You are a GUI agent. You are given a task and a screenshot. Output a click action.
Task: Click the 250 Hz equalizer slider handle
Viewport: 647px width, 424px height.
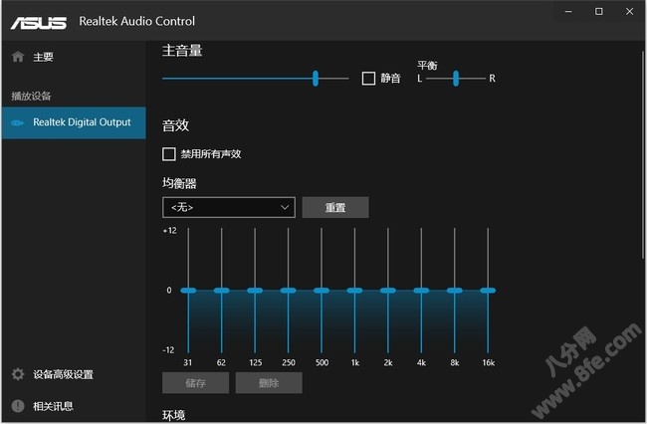tap(288, 291)
